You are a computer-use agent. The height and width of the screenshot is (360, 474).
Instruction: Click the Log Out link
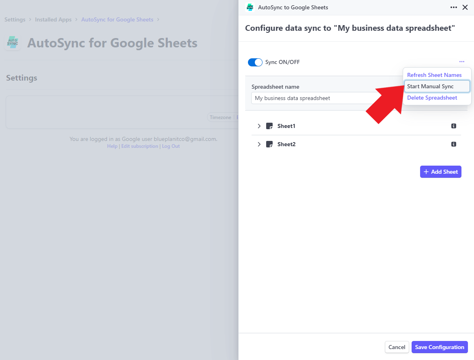(x=171, y=146)
